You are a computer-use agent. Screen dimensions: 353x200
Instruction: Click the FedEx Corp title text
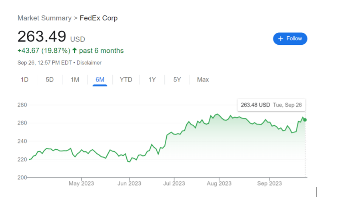point(98,18)
